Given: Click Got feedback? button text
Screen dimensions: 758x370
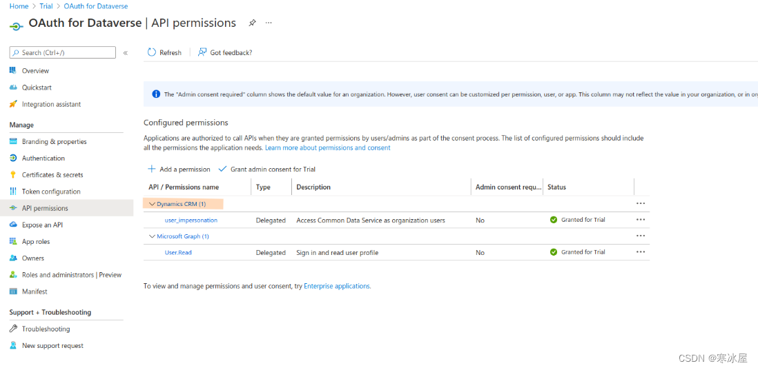Looking at the screenshot, I should pyautogui.click(x=231, y=52).
